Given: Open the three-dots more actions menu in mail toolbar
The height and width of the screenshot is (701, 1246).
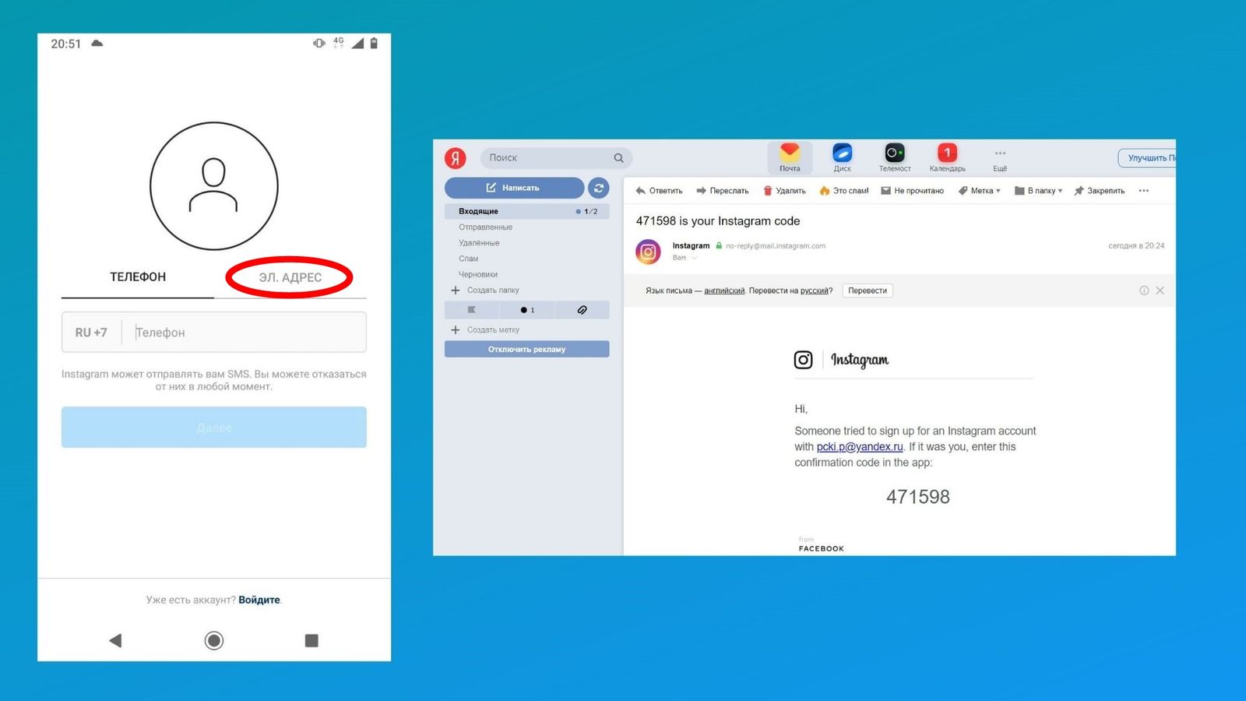Looking at the screenshot, I should [x=1143, y=191].
